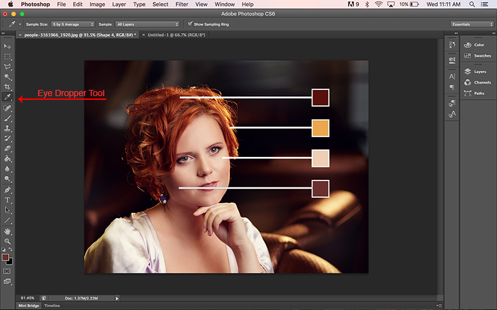497x310 pixels.
Task: Open the Sample Size dropdown
Action: 71,24
